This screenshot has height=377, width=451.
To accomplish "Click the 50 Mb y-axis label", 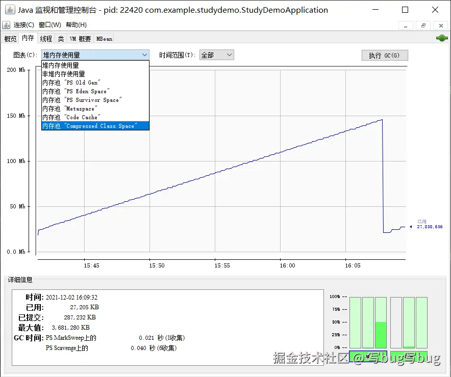I will pyautogui.click(x=17, y=206).
